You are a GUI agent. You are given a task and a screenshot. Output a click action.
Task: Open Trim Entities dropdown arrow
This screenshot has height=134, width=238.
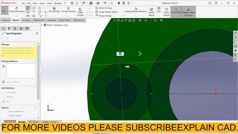click(54, 16)
